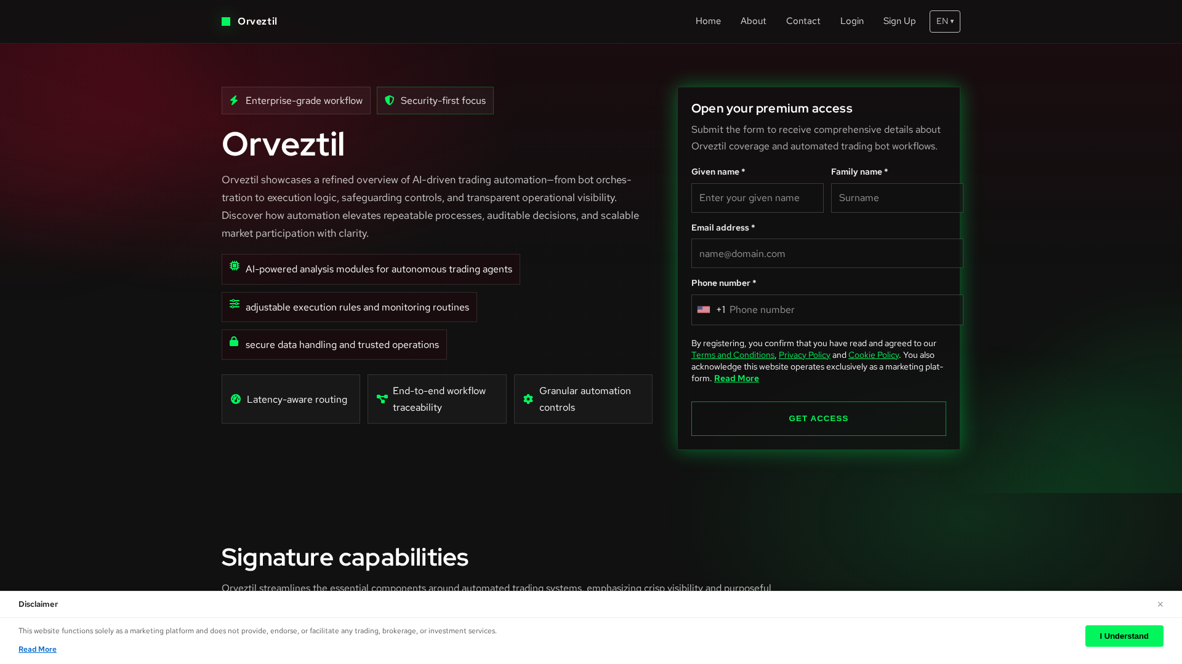Click the I Understand button
The width and height of the screenshot is (1182, 664).
[x=1124, y=636]
